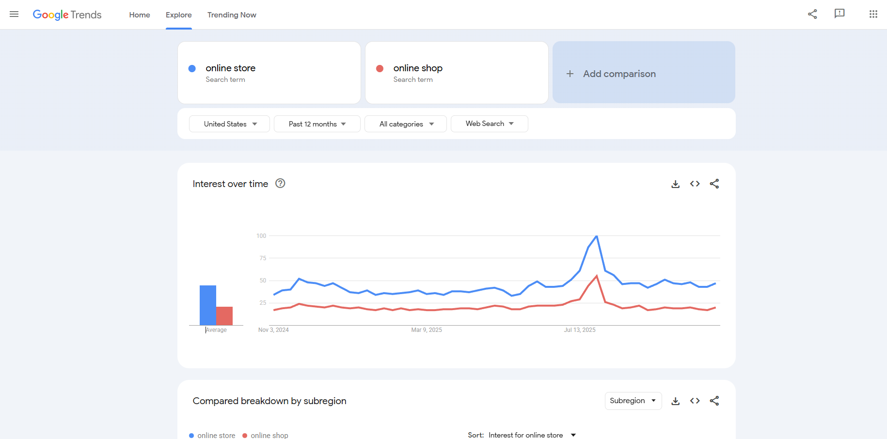Open the send feedback icon
Image resolution: width=887 pixels, height=439 pixels.
[x=839, y=14]
